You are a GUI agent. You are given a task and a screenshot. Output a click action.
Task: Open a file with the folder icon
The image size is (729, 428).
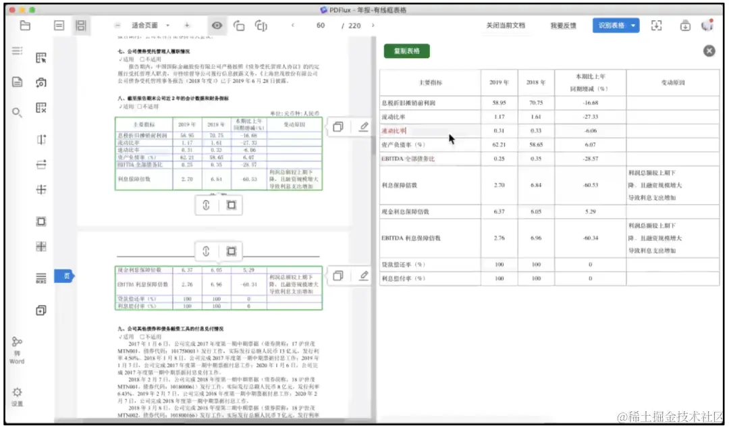(x=25, y=26)
